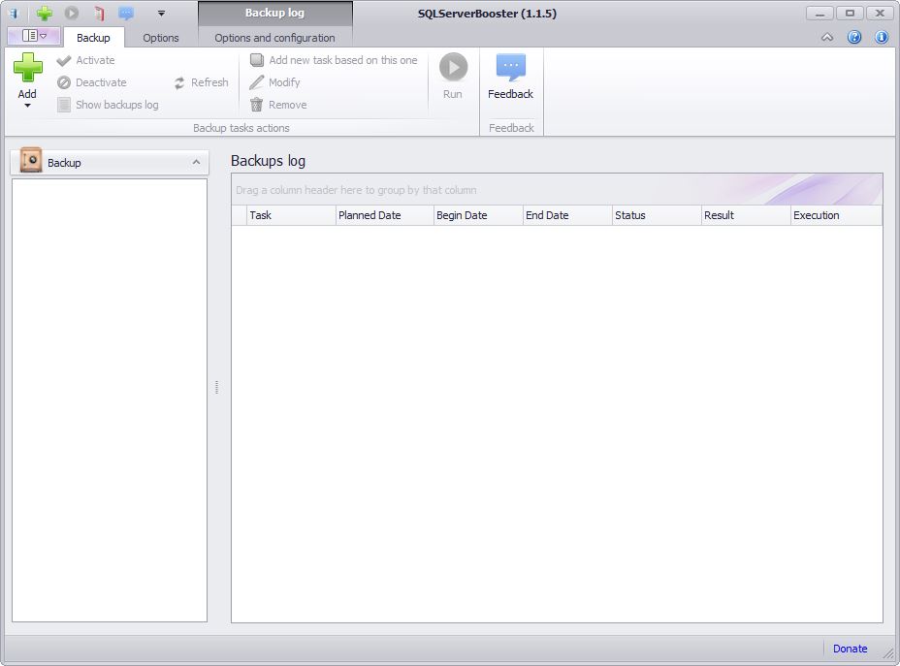Switch to the Backup ribbon tab
The width and height of the screenshot is (900, 666).
pos(93,38)
